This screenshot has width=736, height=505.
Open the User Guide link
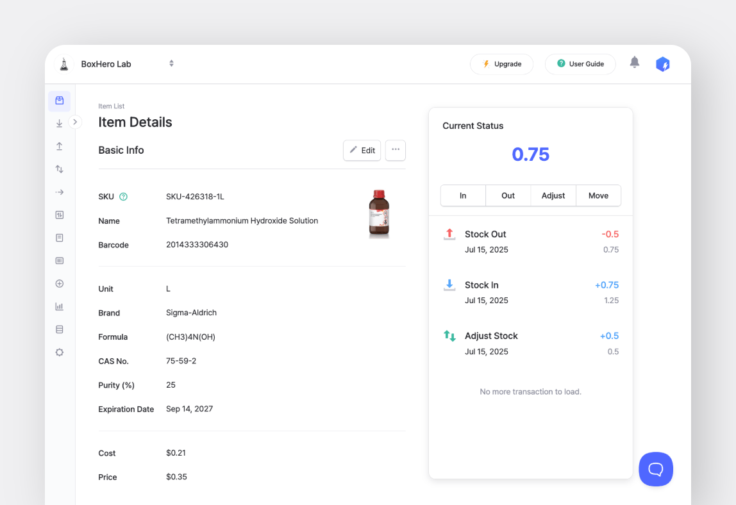coord(580,63)
